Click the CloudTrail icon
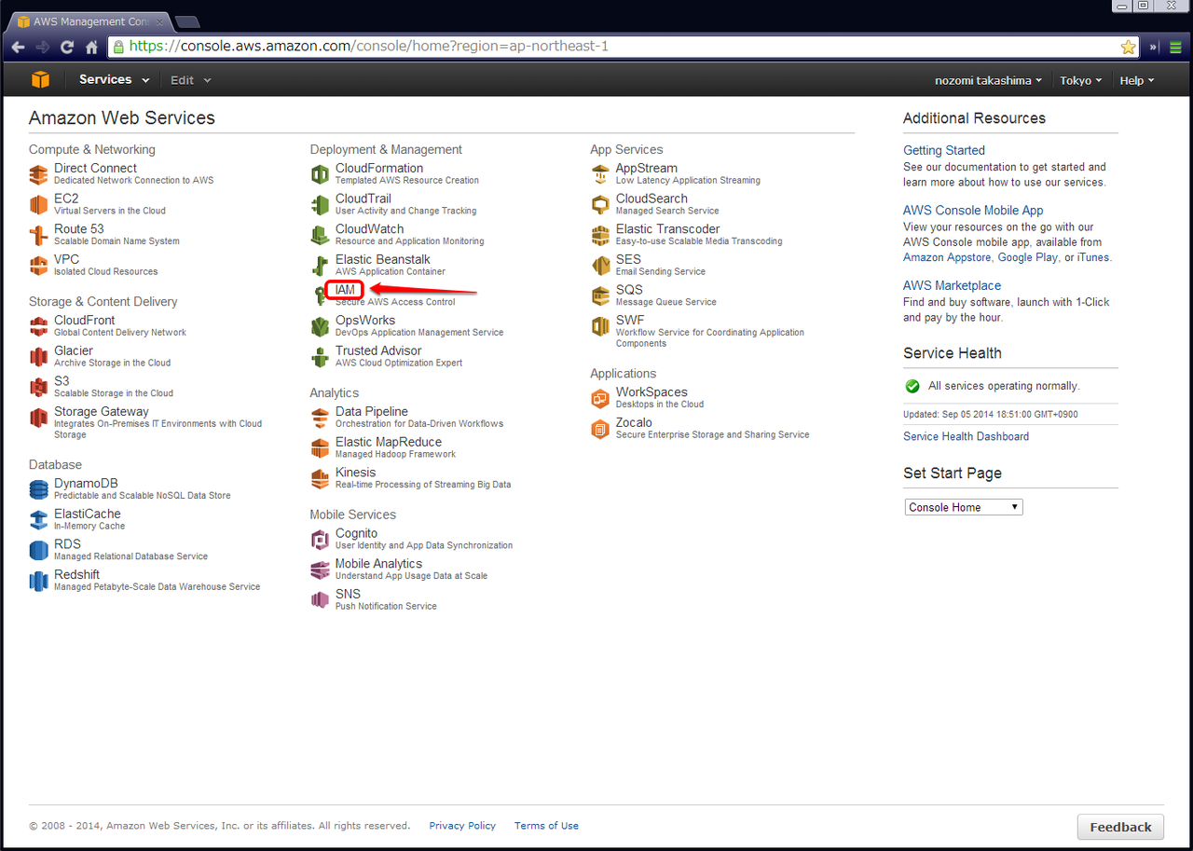 click(320, 205)
